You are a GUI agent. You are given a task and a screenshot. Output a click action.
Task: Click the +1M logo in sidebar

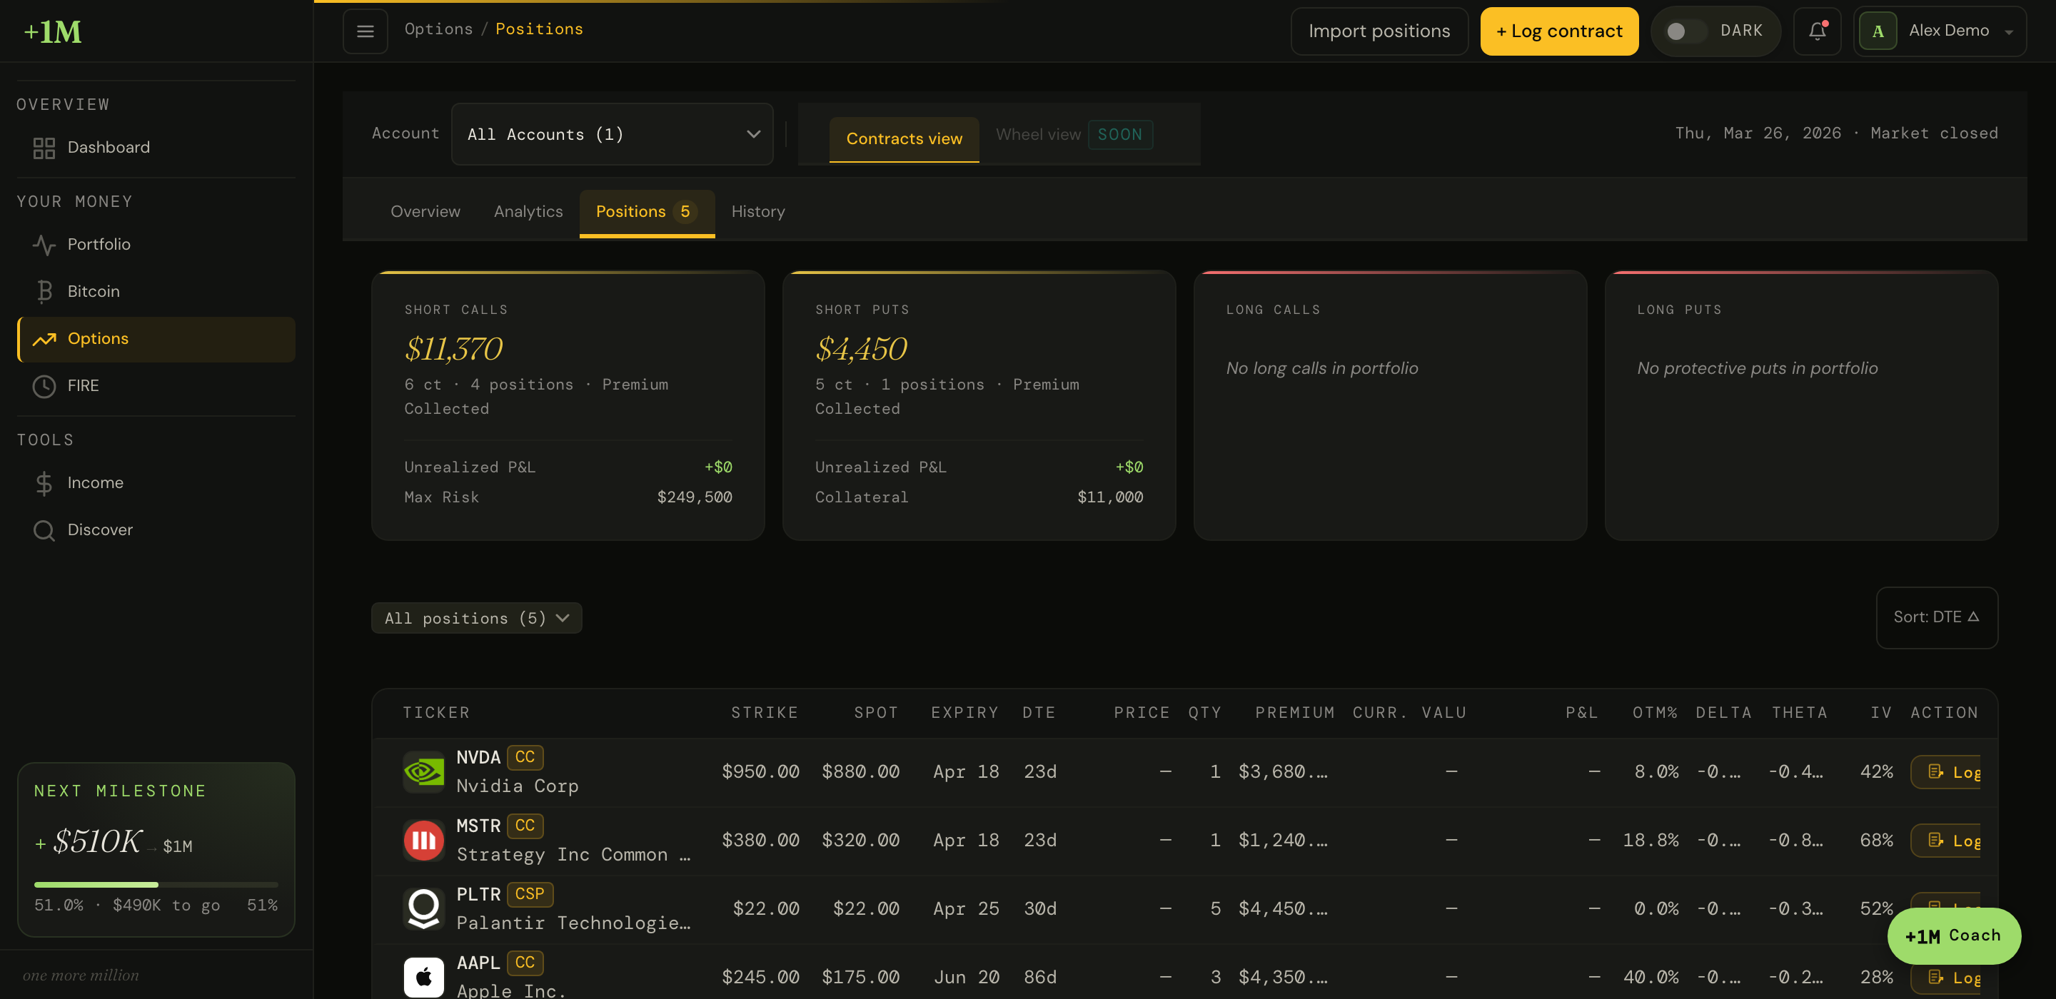(53, 31)
